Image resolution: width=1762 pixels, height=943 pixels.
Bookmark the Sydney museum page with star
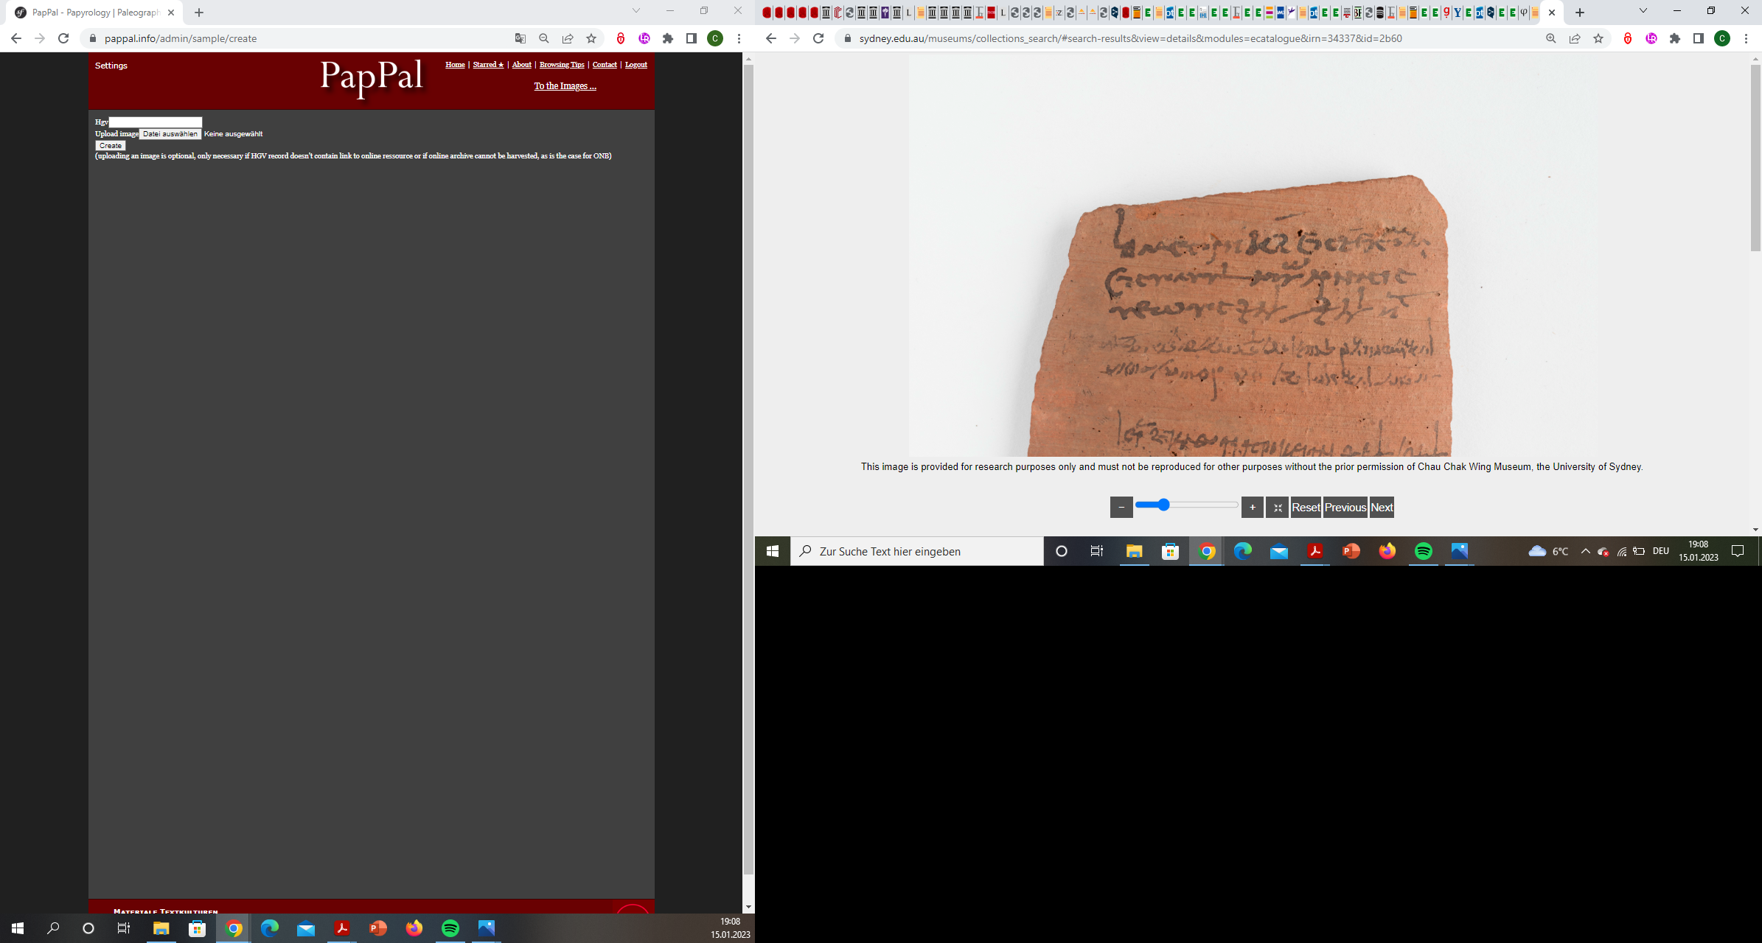pyautogui.click(x=1598, y=38)
